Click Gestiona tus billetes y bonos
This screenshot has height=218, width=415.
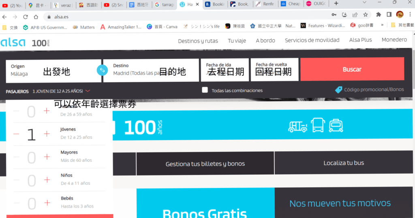(205, 164)
